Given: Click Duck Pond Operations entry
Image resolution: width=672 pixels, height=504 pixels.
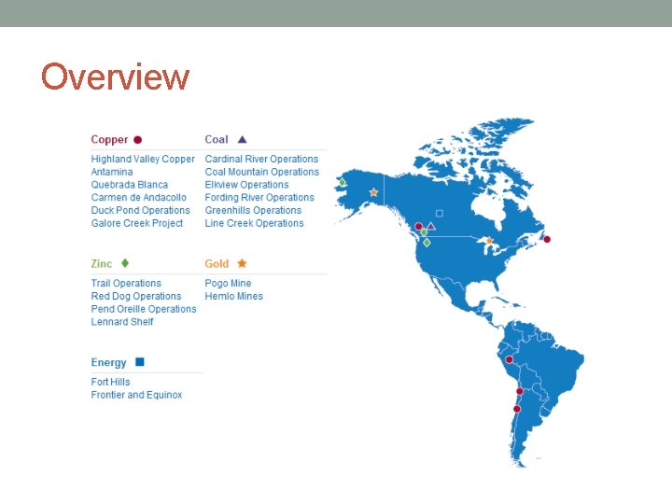Looking at the screenshot, I should pos(141,210).
